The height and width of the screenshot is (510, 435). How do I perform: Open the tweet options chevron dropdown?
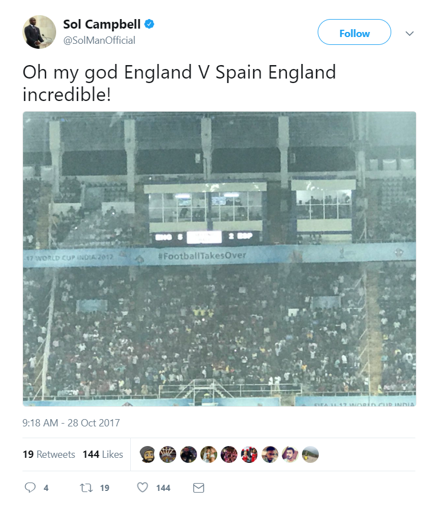pyautogui.click(x=410, y=34)
